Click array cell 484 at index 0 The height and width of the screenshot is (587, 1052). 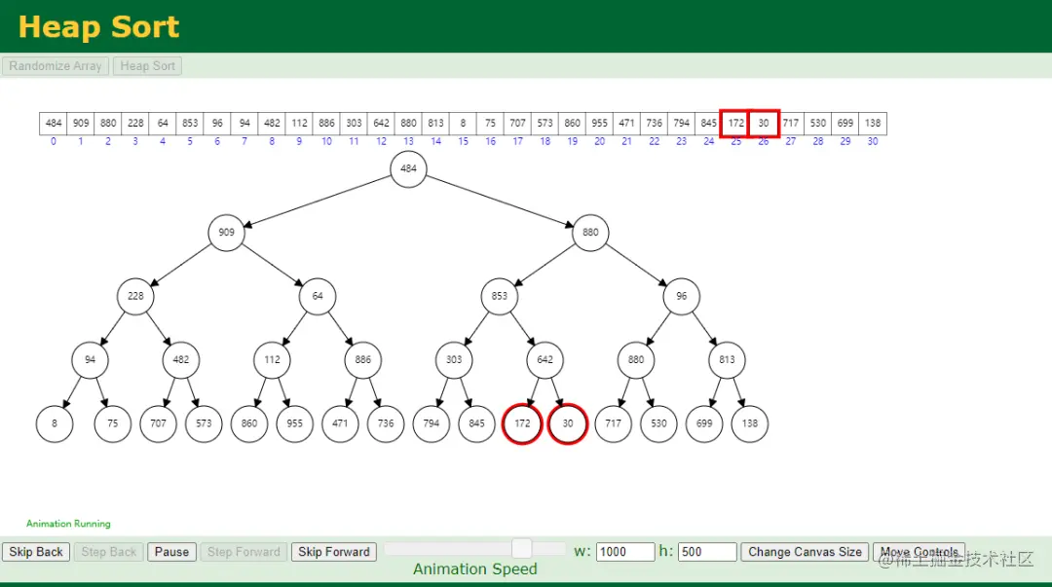[53, 124]
